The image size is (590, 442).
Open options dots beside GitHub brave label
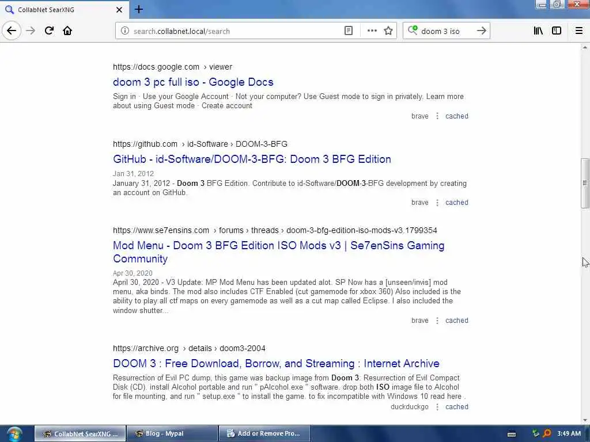pyautogui.click(x=437, y=203)
